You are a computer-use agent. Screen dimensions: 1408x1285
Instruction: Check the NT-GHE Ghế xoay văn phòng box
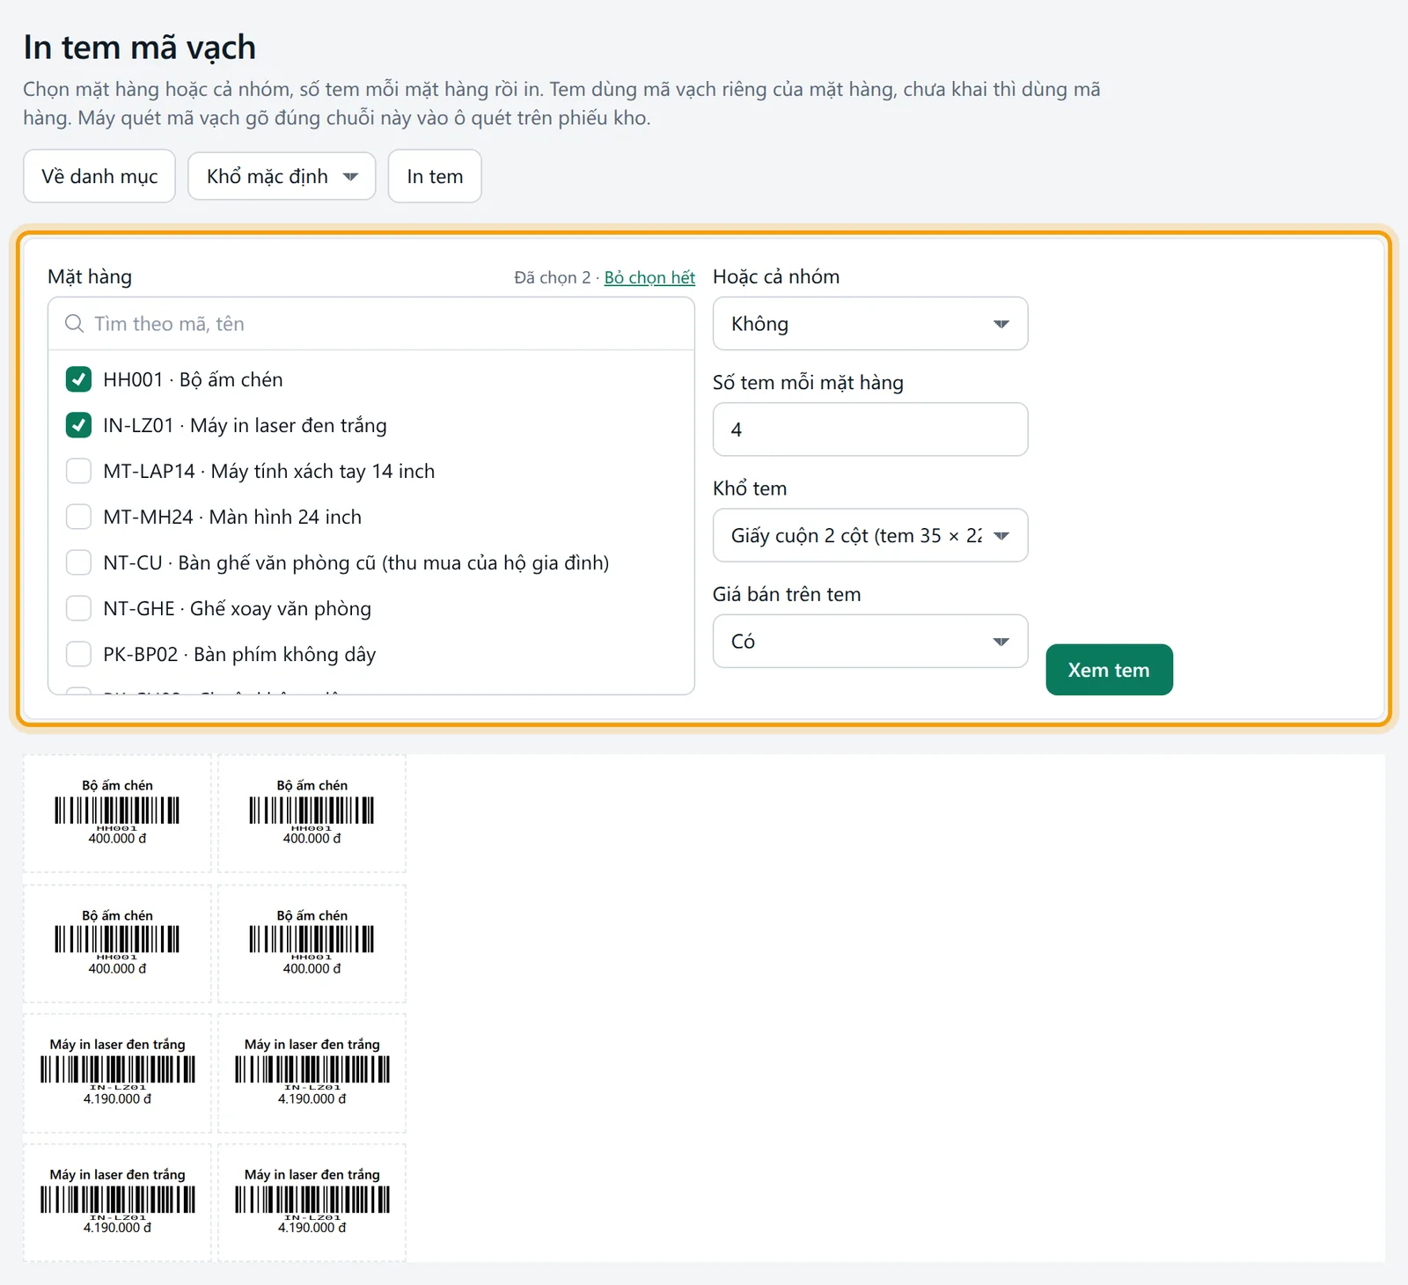pos(78,608)
